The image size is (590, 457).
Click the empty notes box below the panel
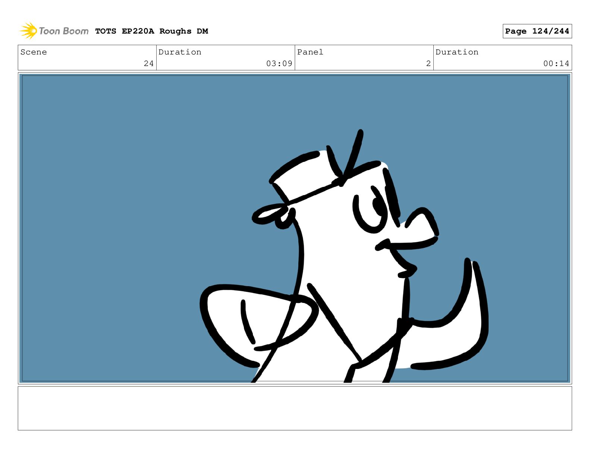tap(295, 408)
